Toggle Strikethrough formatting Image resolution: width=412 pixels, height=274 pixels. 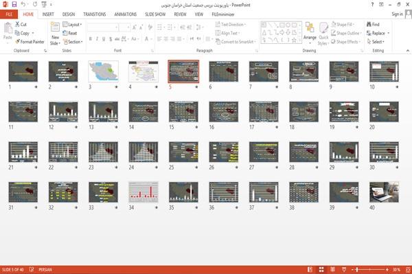[117, 39]
